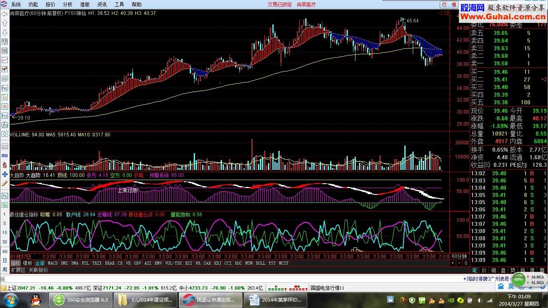Switch to the daily period 日

[5, 261]
